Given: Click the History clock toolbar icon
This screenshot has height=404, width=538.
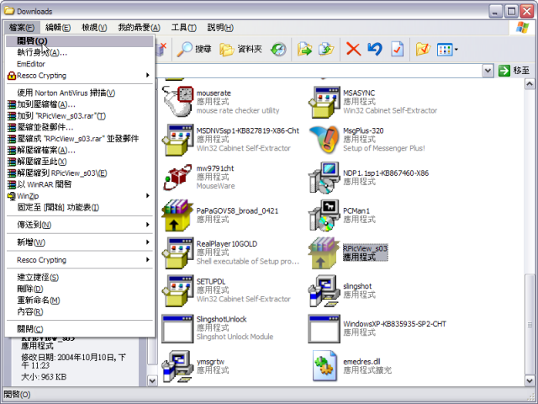Looking at the screenshot, I should click(x=278, y=50).
